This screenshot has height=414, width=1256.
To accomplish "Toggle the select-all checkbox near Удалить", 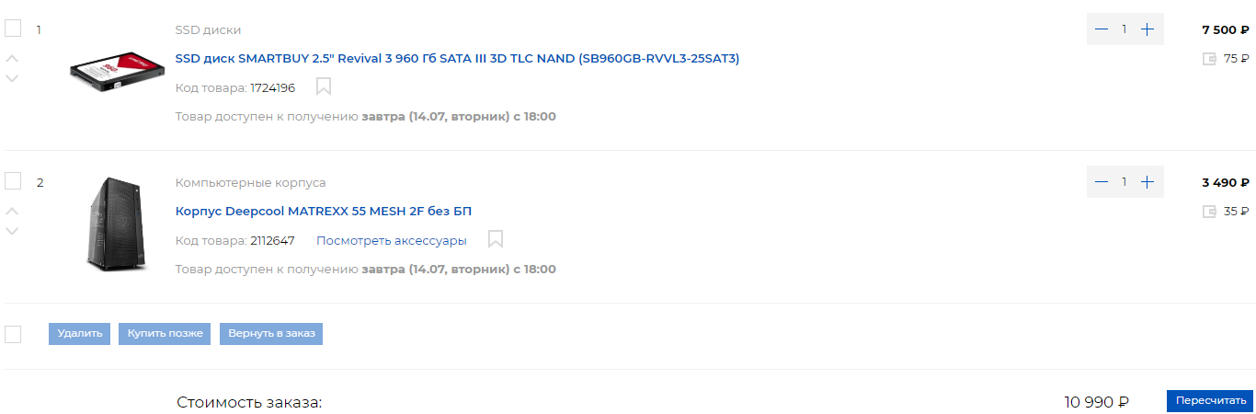I will 13,334.
